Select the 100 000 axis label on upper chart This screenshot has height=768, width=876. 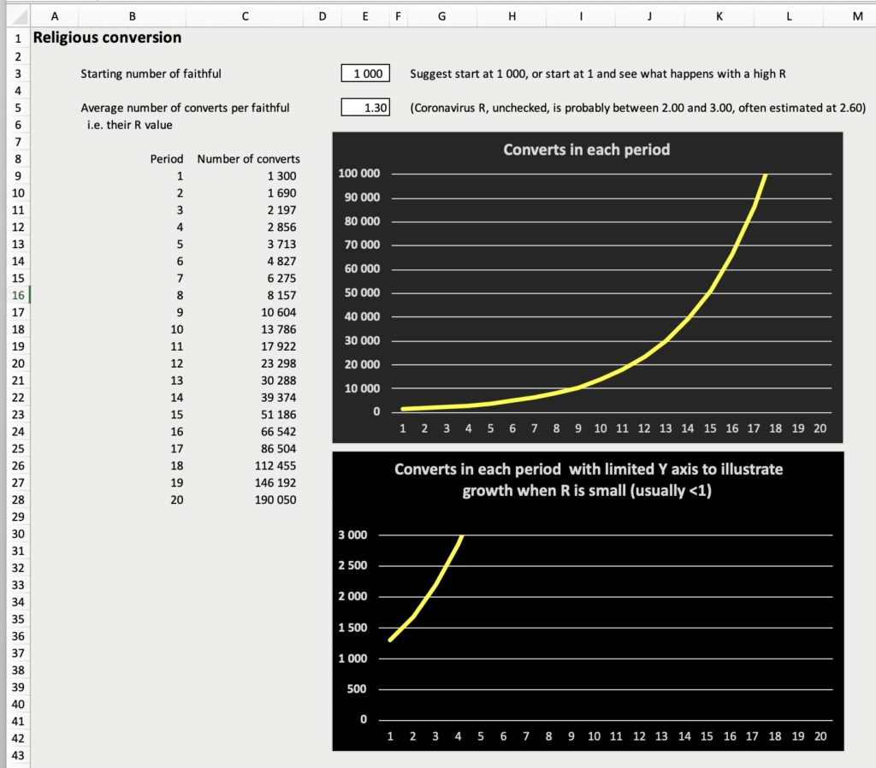click(359, 174)
